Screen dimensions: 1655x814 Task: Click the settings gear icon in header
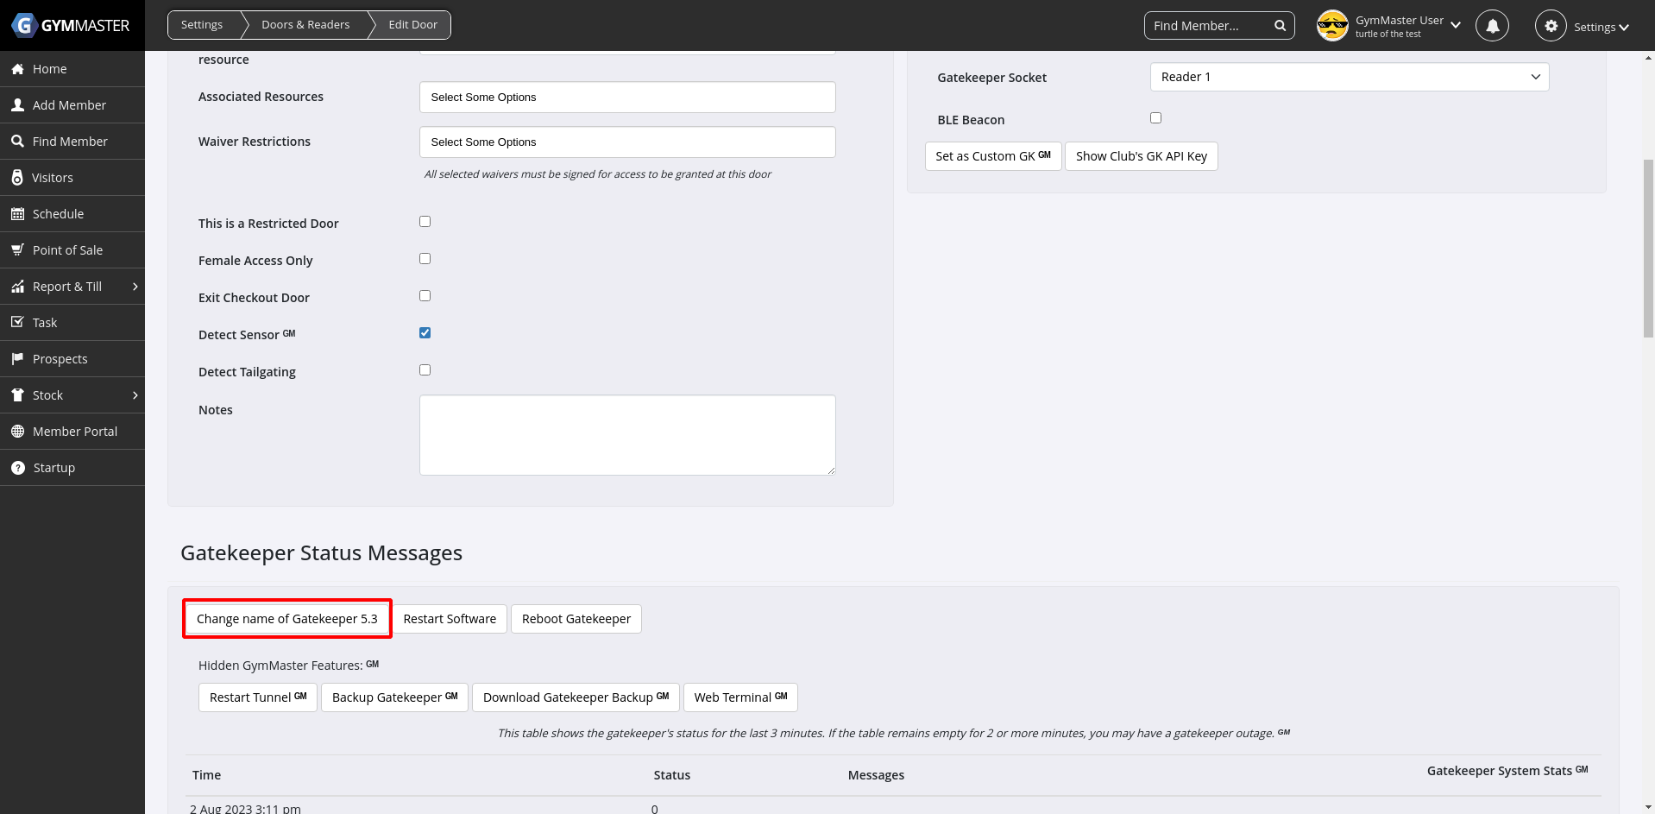pyautogui.click(x=1551, y=26)
